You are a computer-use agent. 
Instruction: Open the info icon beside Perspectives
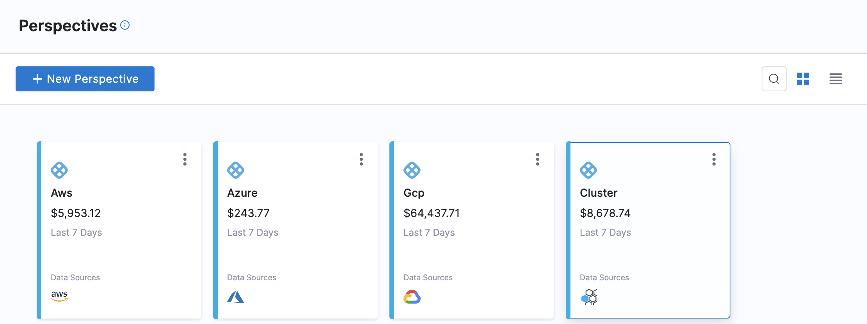125,25
